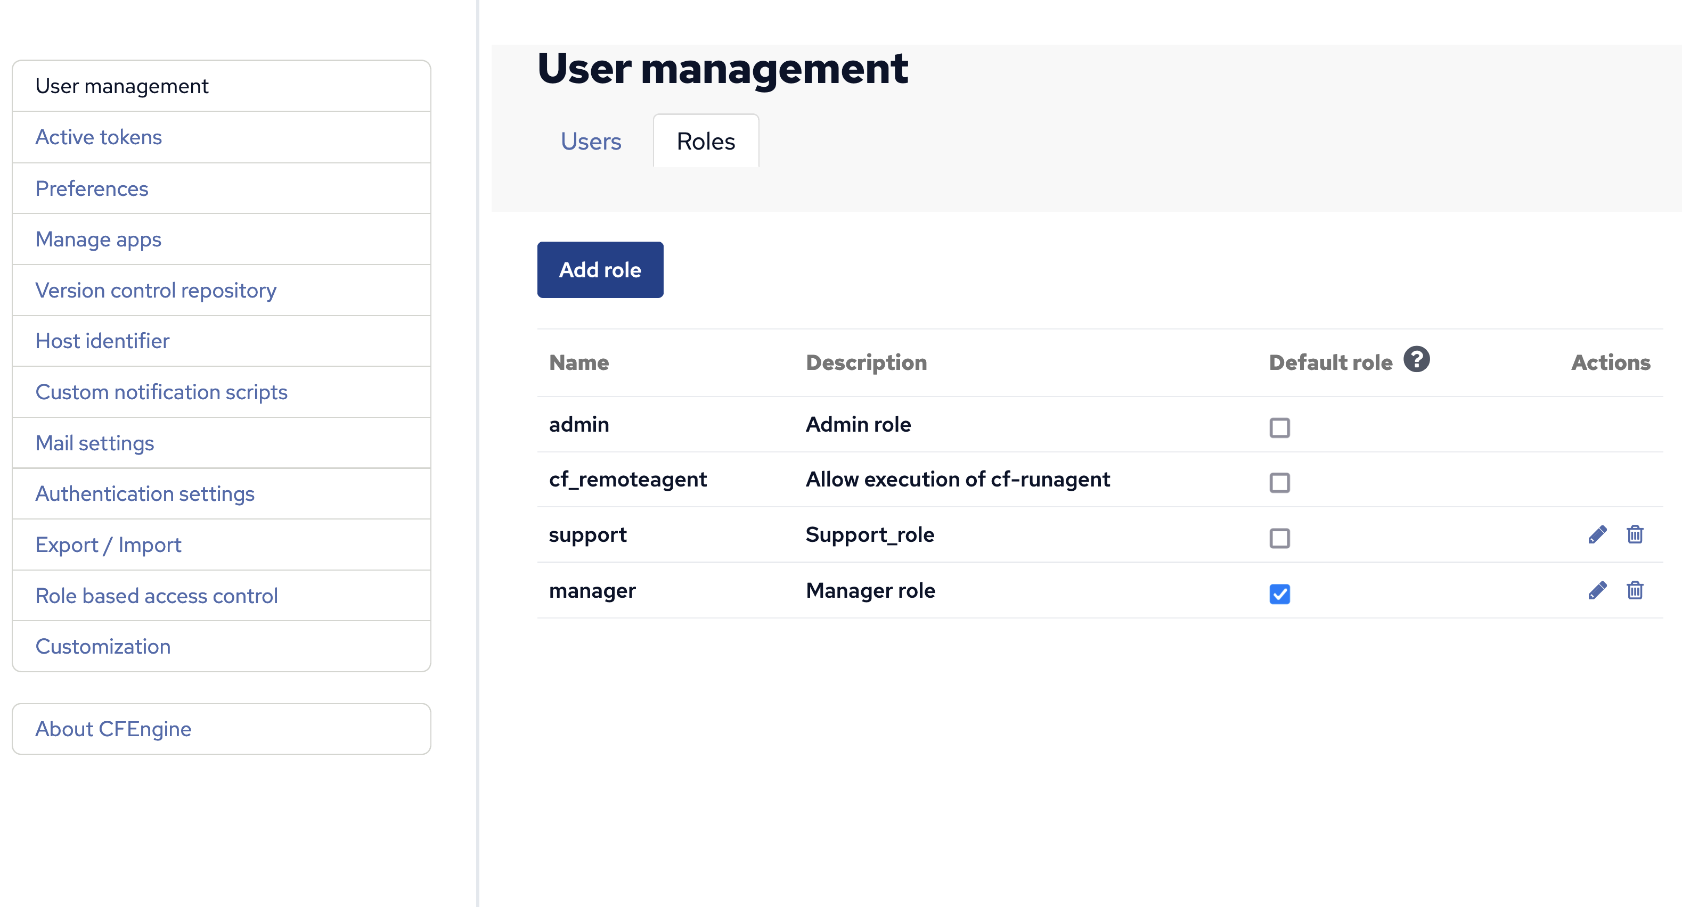Go to Preferences in sidebar

(92, 188)
